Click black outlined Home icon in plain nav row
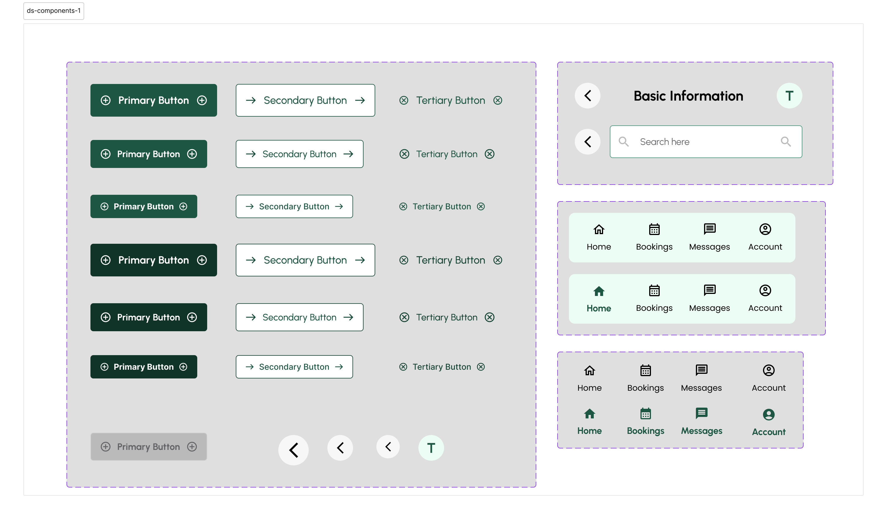 [590, 371]
